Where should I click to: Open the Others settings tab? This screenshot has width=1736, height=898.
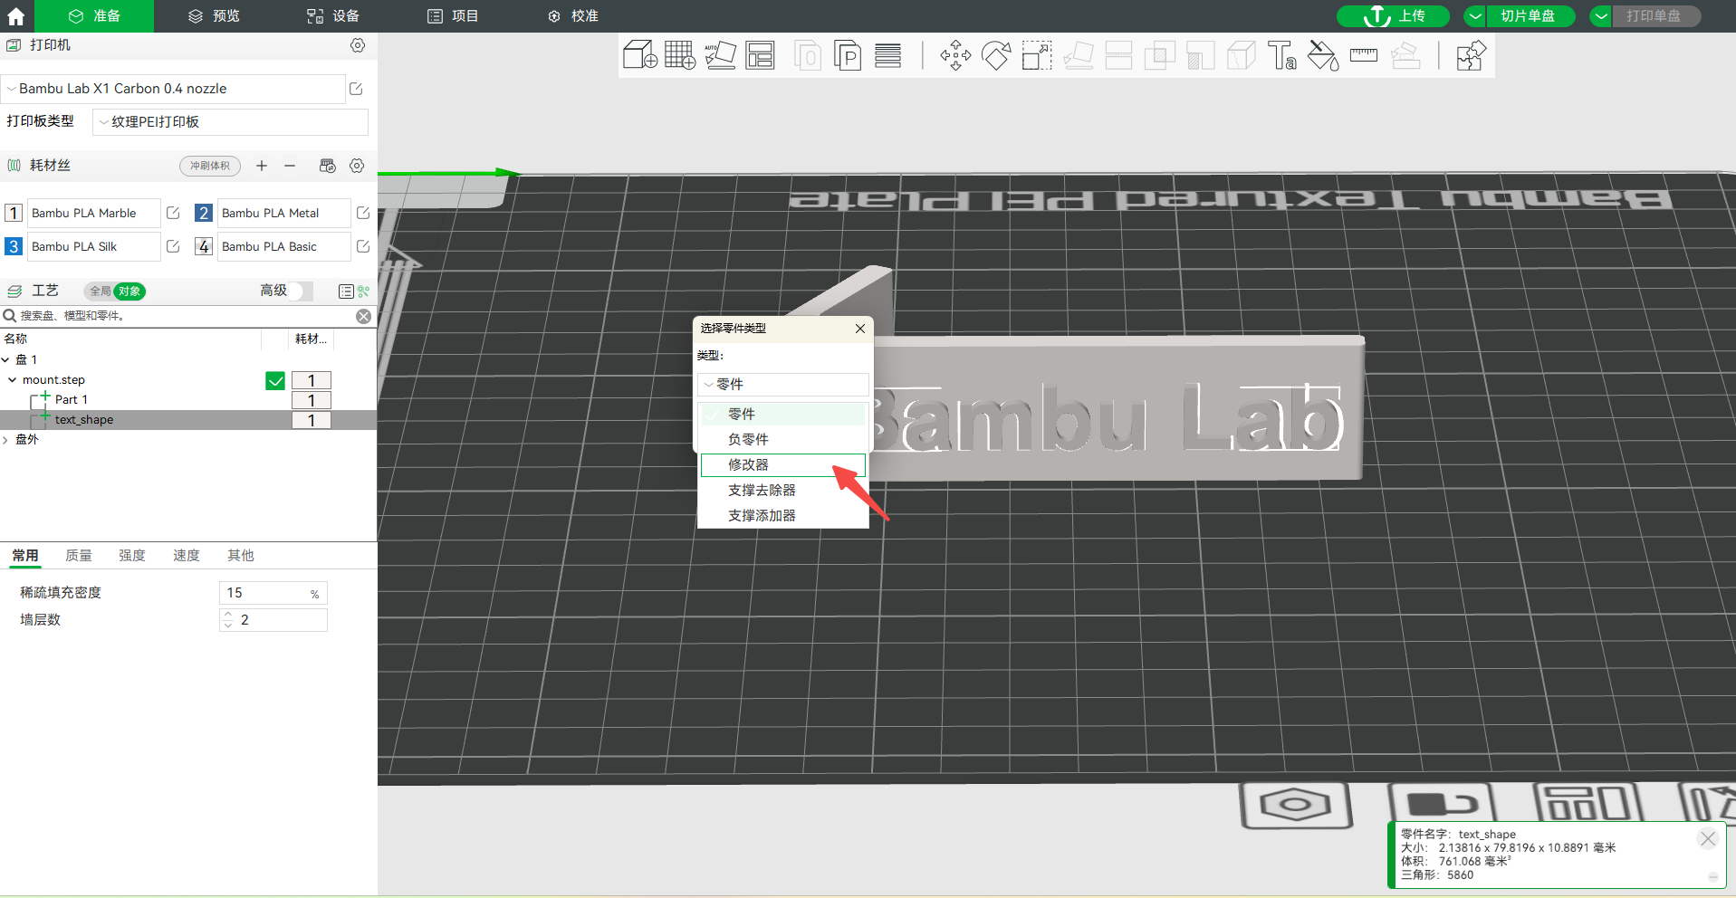241,556
